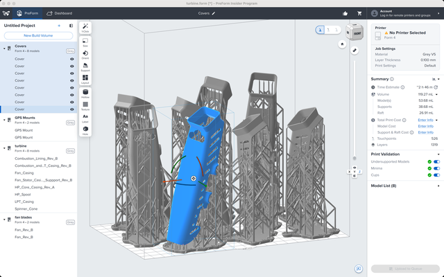Select the first view mode button
The height and width of the screenshot is (277, 444).
point(320,30)
